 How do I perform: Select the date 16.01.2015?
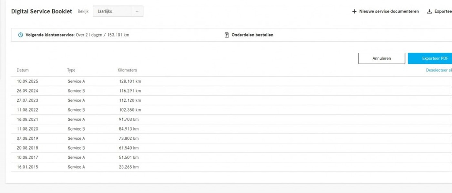(27, 167)
